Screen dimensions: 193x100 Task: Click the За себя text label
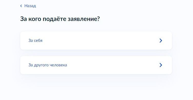[35, 41]
